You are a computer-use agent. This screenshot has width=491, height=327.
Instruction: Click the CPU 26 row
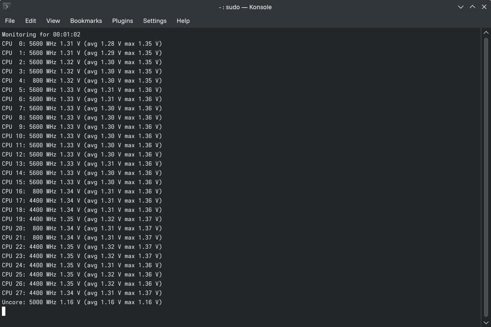[x=82, y=284]
